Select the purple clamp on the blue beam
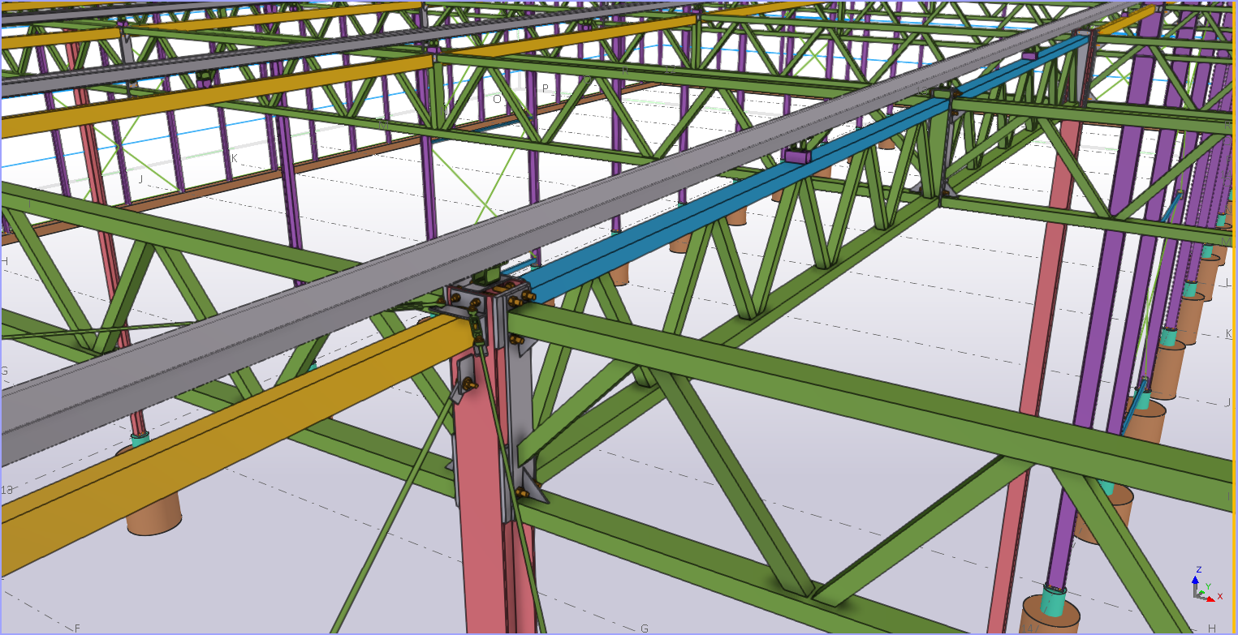Image resolution: width=1238 pixels, height=635 pixels. [x=800, y=156]
